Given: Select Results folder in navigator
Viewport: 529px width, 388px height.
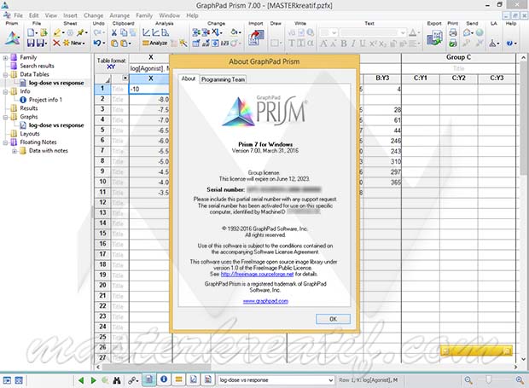Looking at the screenshot, I should [29, 108].
